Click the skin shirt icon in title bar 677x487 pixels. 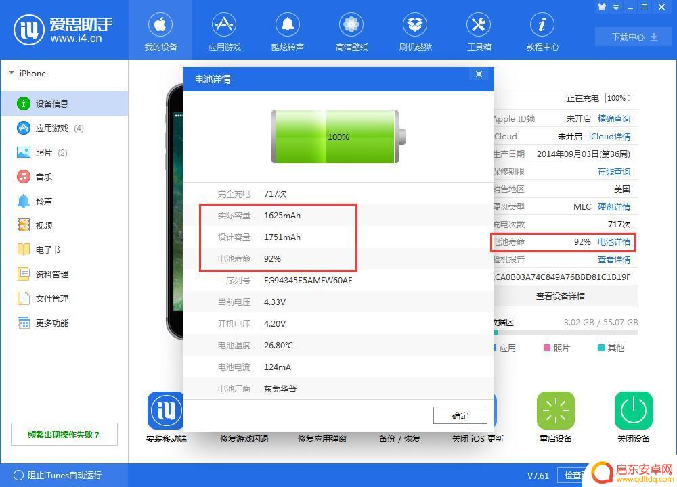click(x=602, y=7)
